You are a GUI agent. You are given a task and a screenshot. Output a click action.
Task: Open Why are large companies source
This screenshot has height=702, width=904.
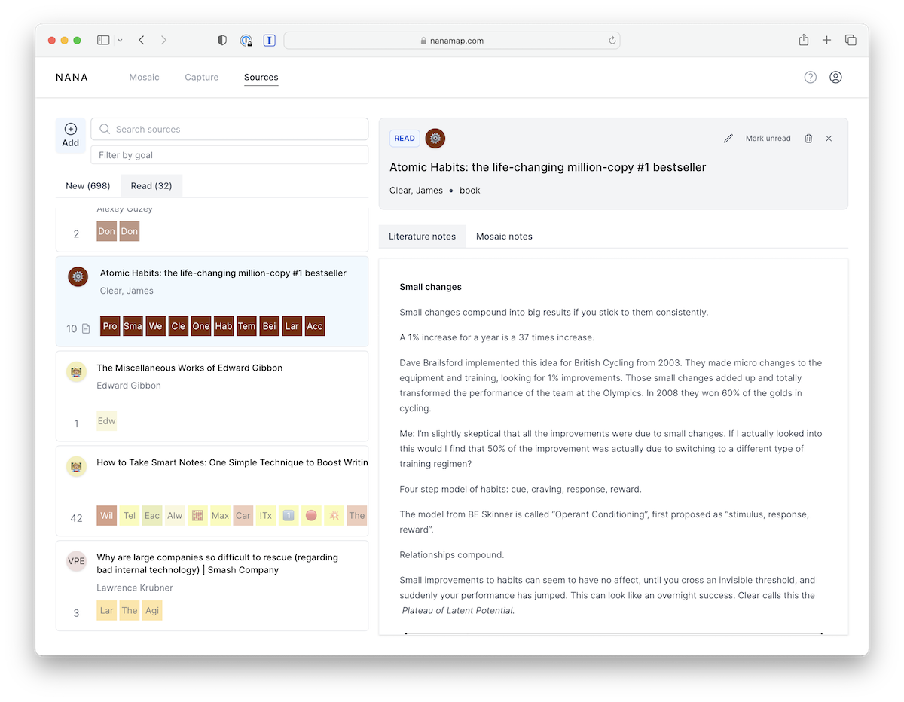pyautogui.click(x=218, y=564)
